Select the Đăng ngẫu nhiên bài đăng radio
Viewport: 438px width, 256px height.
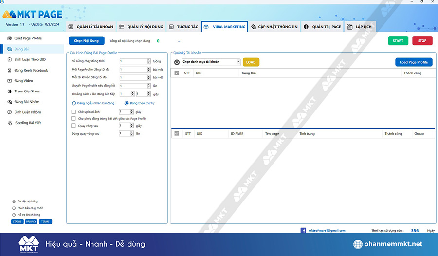coord(74,103)
